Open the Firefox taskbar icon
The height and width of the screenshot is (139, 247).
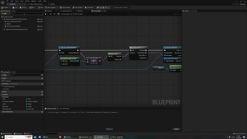pos(60,137)
